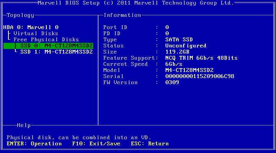Click the Serial label
Screen dimensions: 276x153
click(113, 76)
